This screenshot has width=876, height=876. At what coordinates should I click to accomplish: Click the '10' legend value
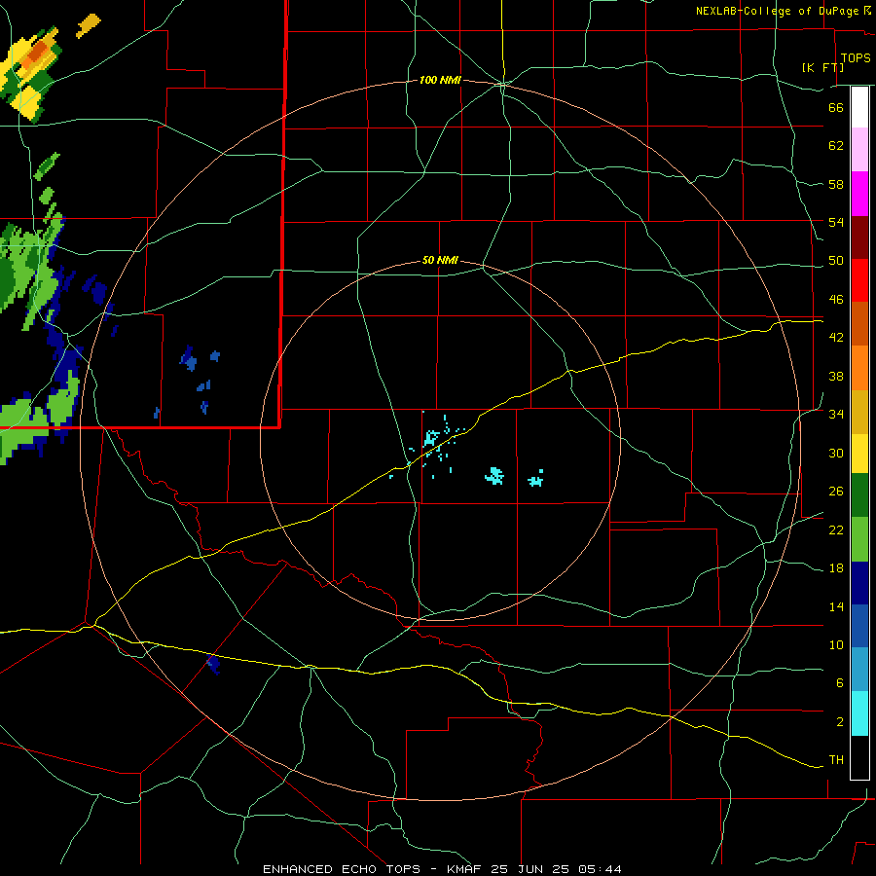point(836,644)
